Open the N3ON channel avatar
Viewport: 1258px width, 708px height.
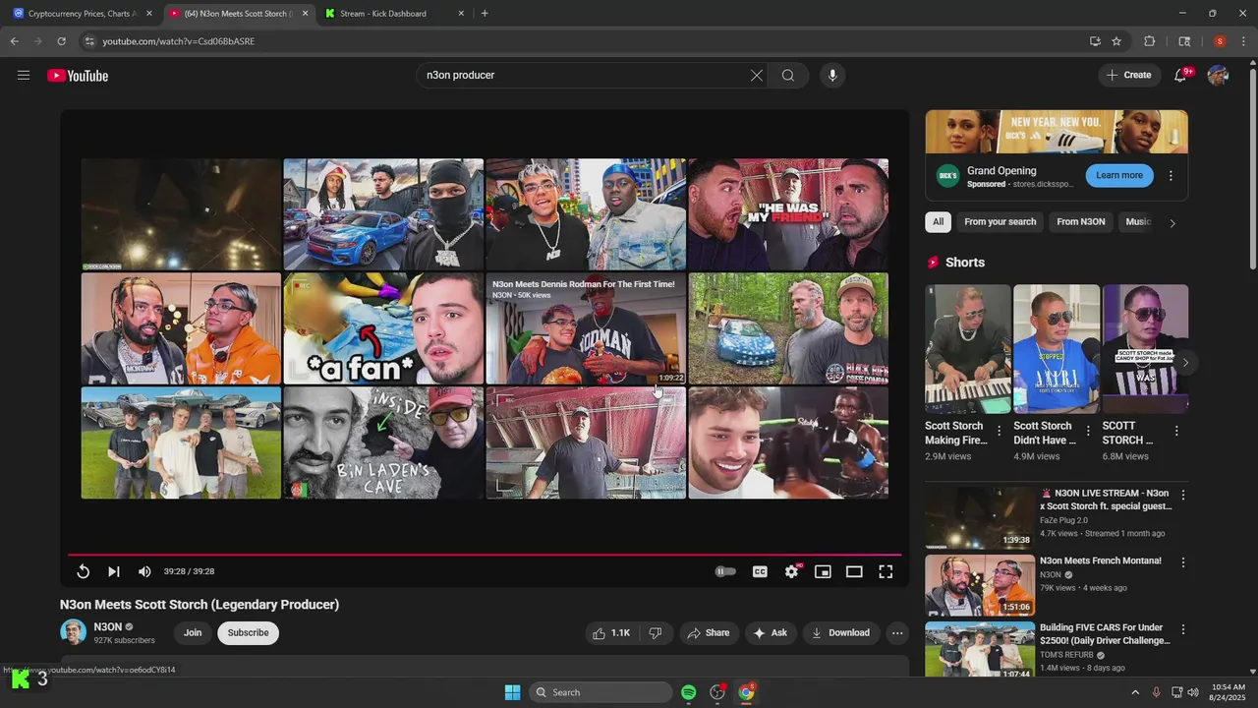click(73, 632)
